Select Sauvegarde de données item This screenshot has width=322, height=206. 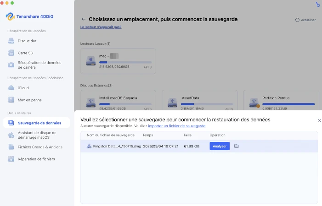coord(36,123)
